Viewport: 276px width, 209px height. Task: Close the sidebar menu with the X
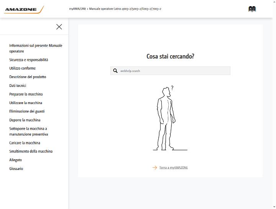(59, 27)
